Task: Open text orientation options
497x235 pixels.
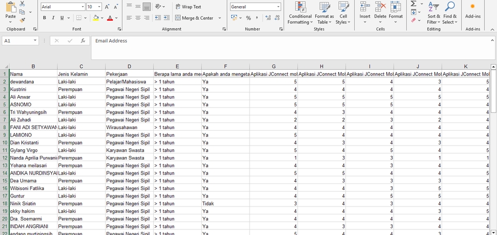Action: 160,6
